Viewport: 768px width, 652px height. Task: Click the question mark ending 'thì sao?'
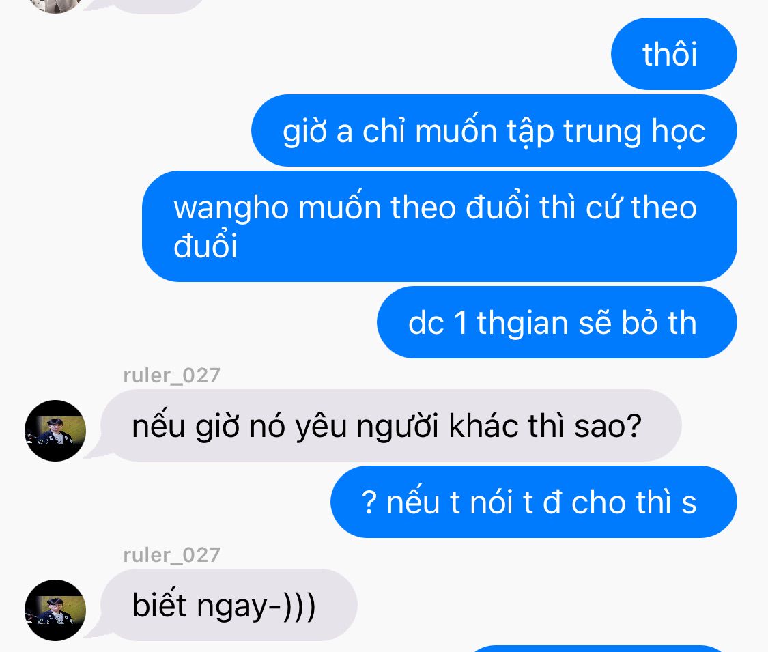tap(634, 425)
